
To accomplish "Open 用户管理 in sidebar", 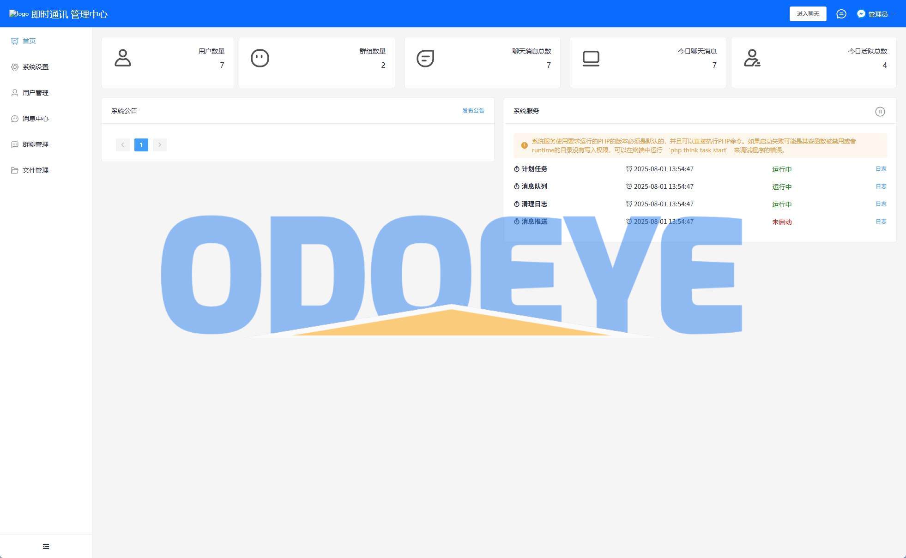I will [x=35, y=93].
